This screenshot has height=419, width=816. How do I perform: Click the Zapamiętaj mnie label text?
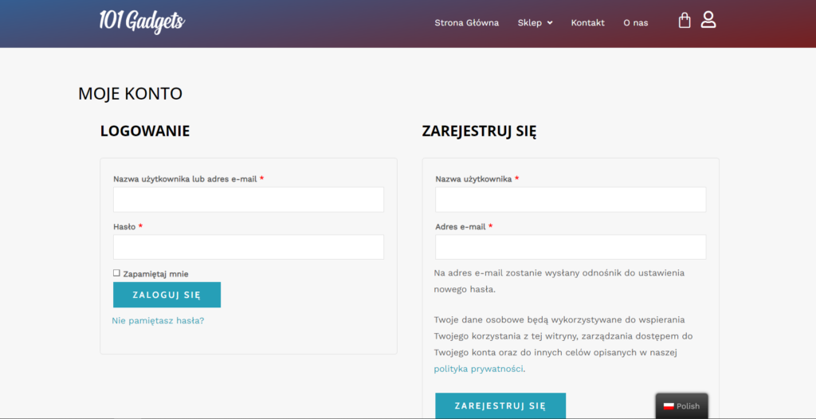coord(156,274)
